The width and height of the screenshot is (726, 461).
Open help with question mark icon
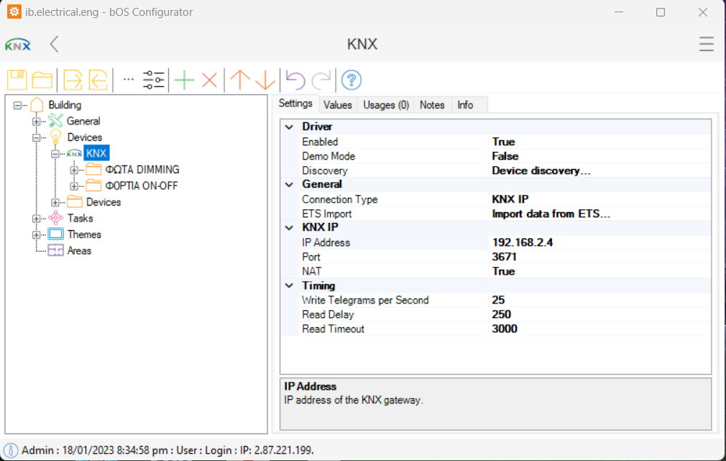coord(351,80)
